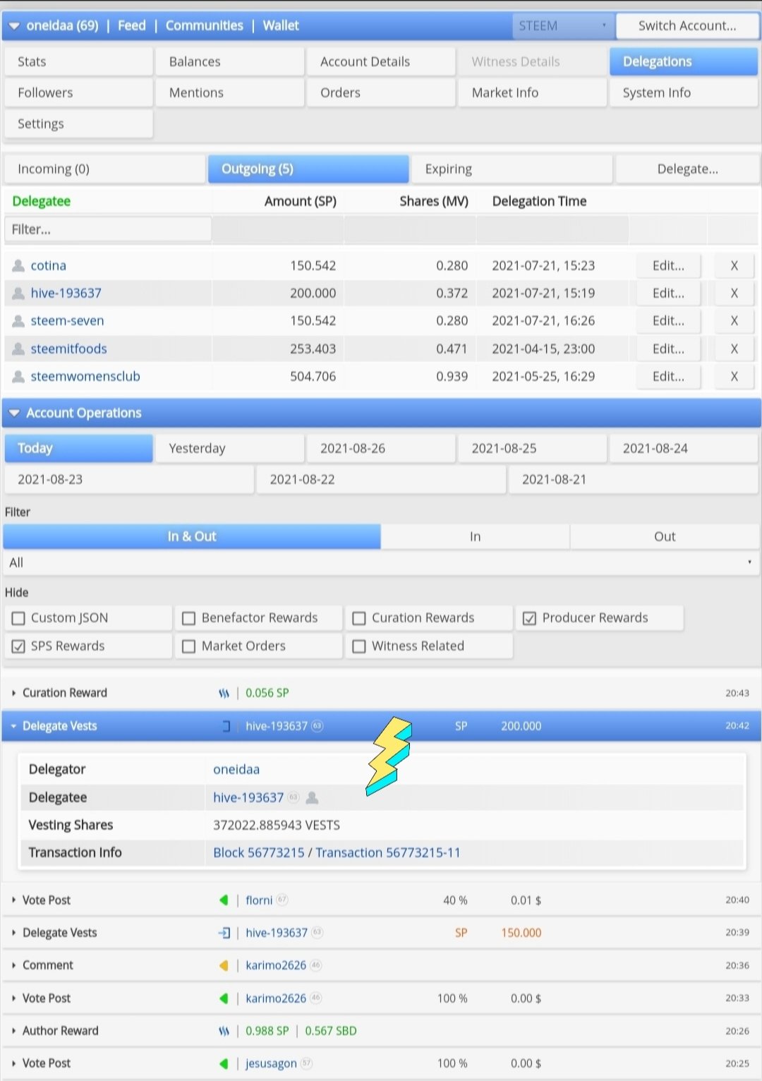Image resolution: width=762 pixels, height=1081 pixels.
Task: Click the user icon beside steemwomensclub
Action: coord(19,377)
